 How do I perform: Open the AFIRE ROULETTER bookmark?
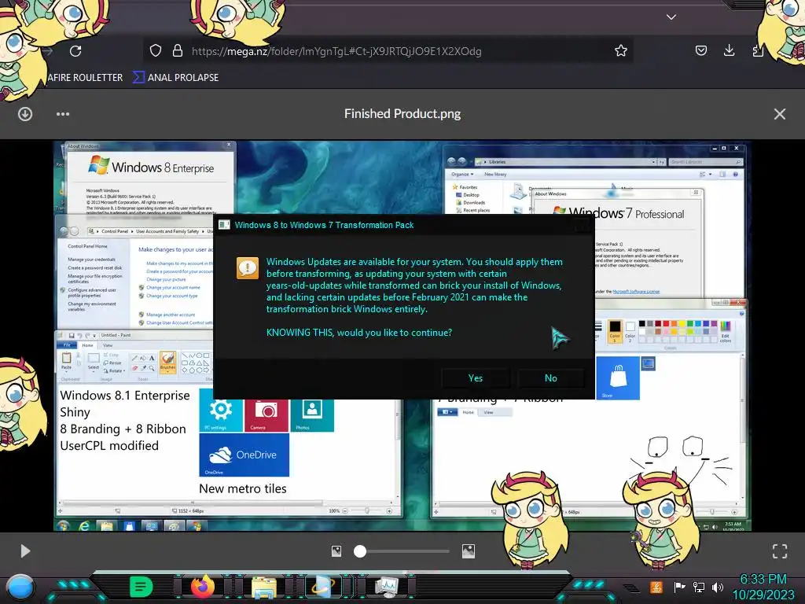(85, 78)
